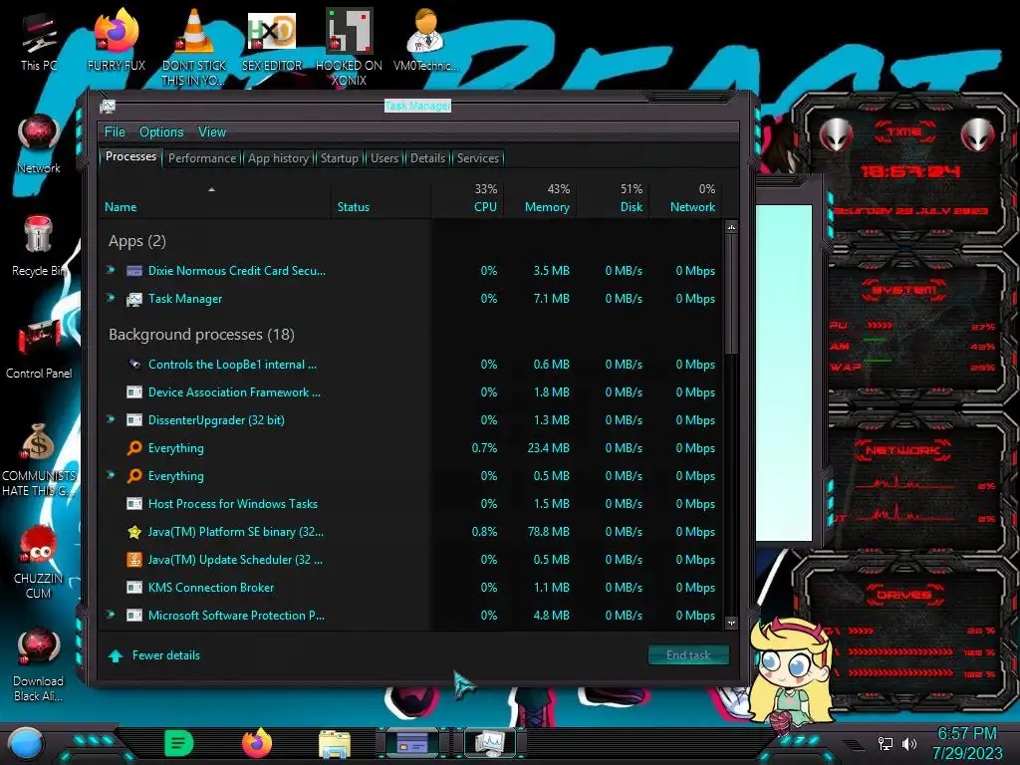Viewport: 1020px width, 765px height.
Task: Click the process list scrollbar thumb
Action: (731, 294)
